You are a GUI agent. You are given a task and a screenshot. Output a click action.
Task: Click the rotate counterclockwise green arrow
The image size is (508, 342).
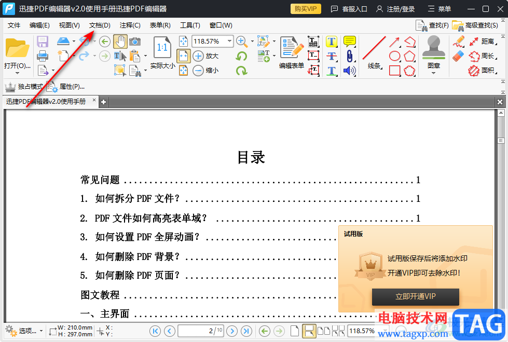click(241, 56)
